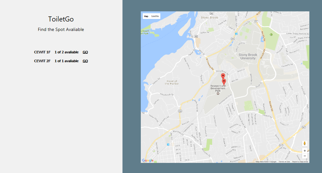This screenshot has height=173, width=322.
Task: Open Terms of Use link
Action: pyautogui.click(x=284, y=162)
